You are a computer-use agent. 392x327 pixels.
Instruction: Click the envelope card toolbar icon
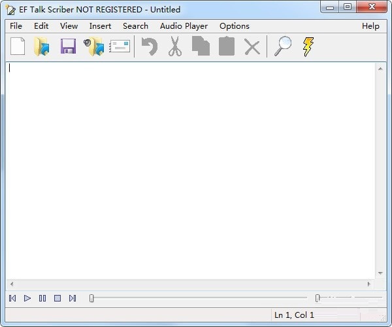[x=120, y=46]
